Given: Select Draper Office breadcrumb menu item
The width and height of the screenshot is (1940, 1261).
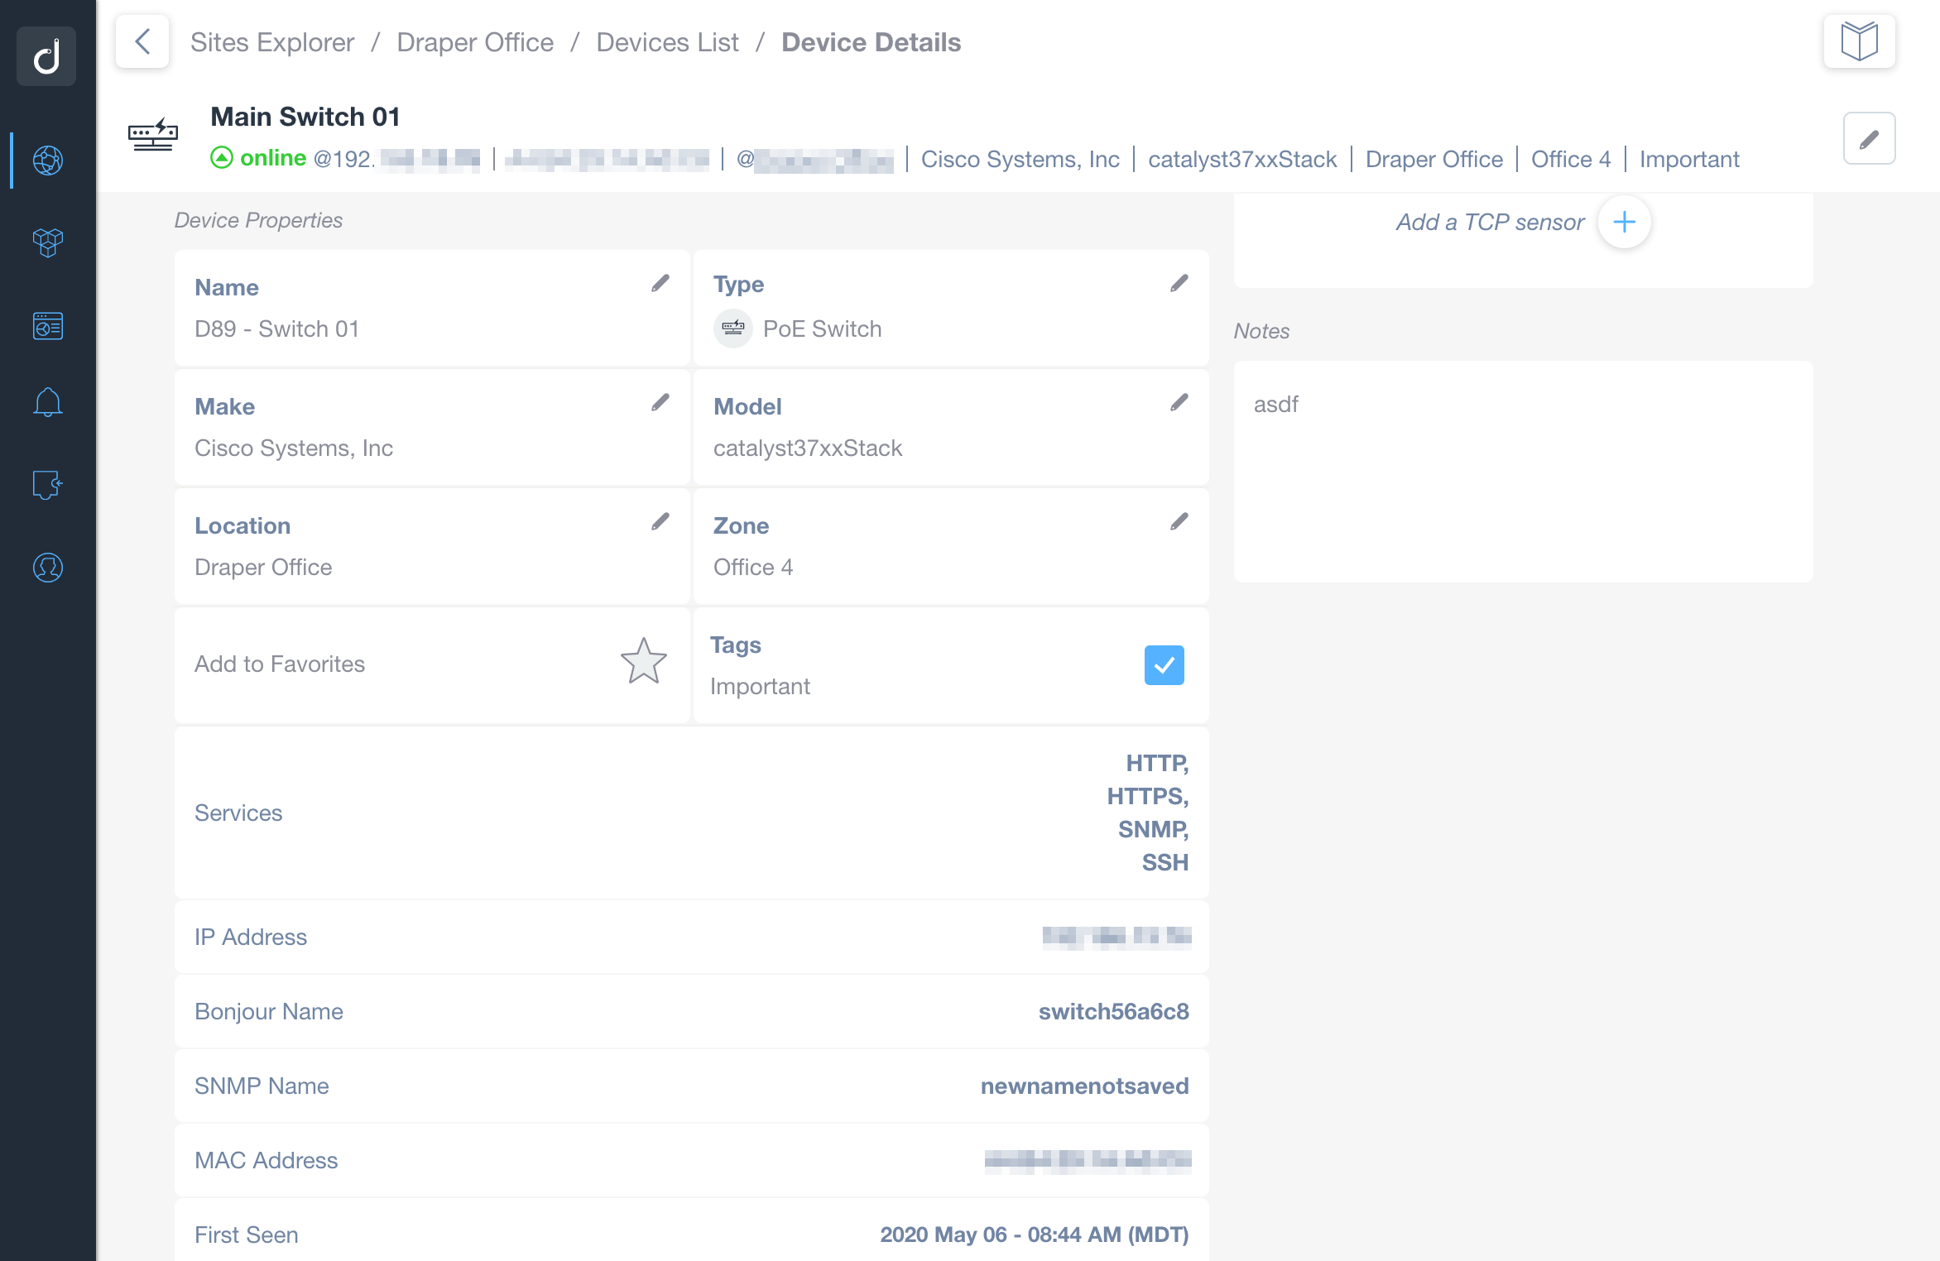Looking at the screenshot, I should (473, 41).
